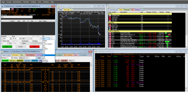Increase the Quantity stepper value
Screen dimensions: 188x92
pos(11,38)
